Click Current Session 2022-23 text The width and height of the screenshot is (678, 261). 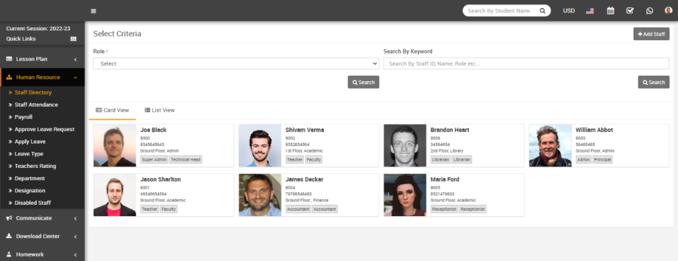38,28
